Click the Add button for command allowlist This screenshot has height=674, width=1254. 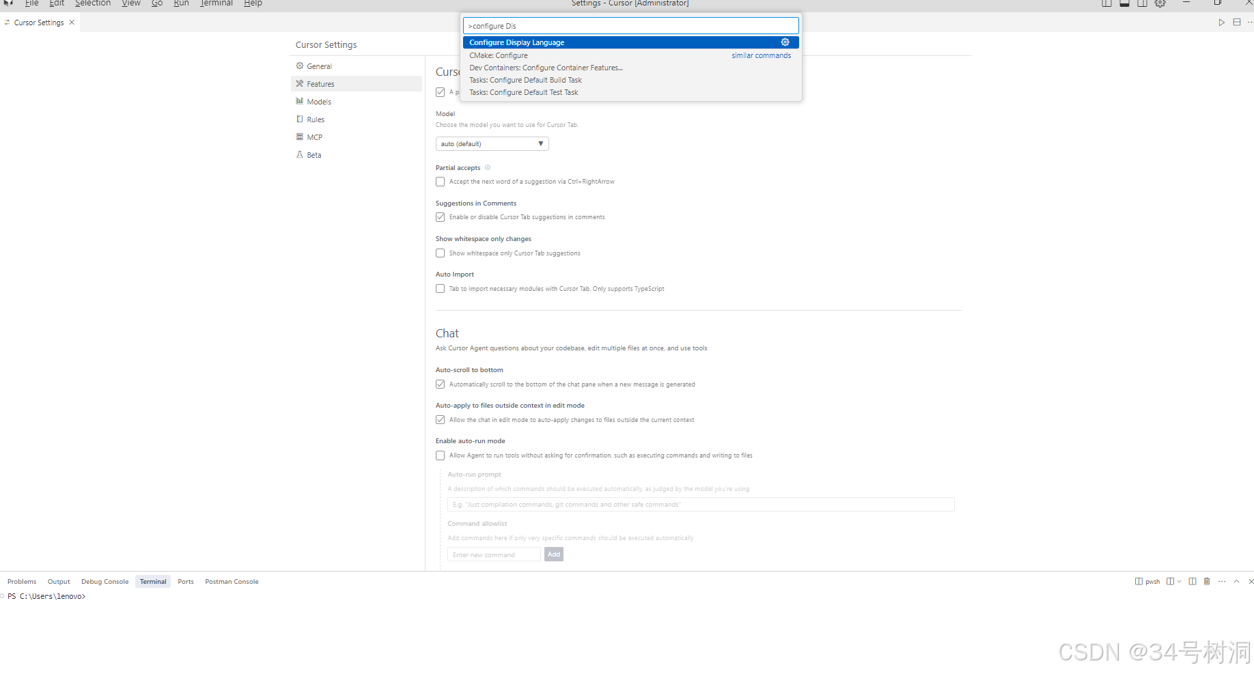554,554
